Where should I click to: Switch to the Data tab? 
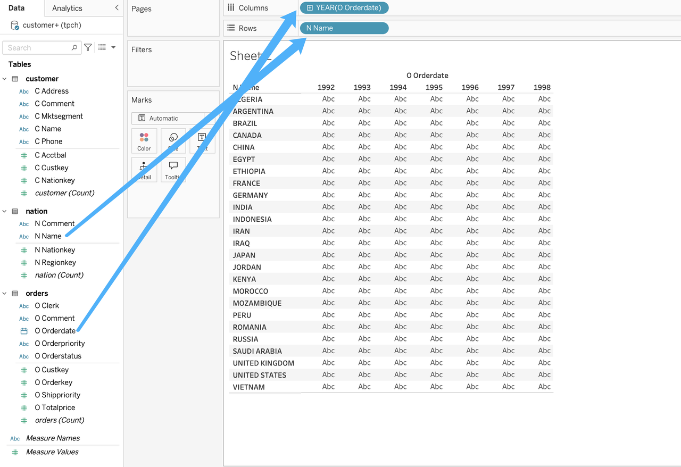pos(16,8)
